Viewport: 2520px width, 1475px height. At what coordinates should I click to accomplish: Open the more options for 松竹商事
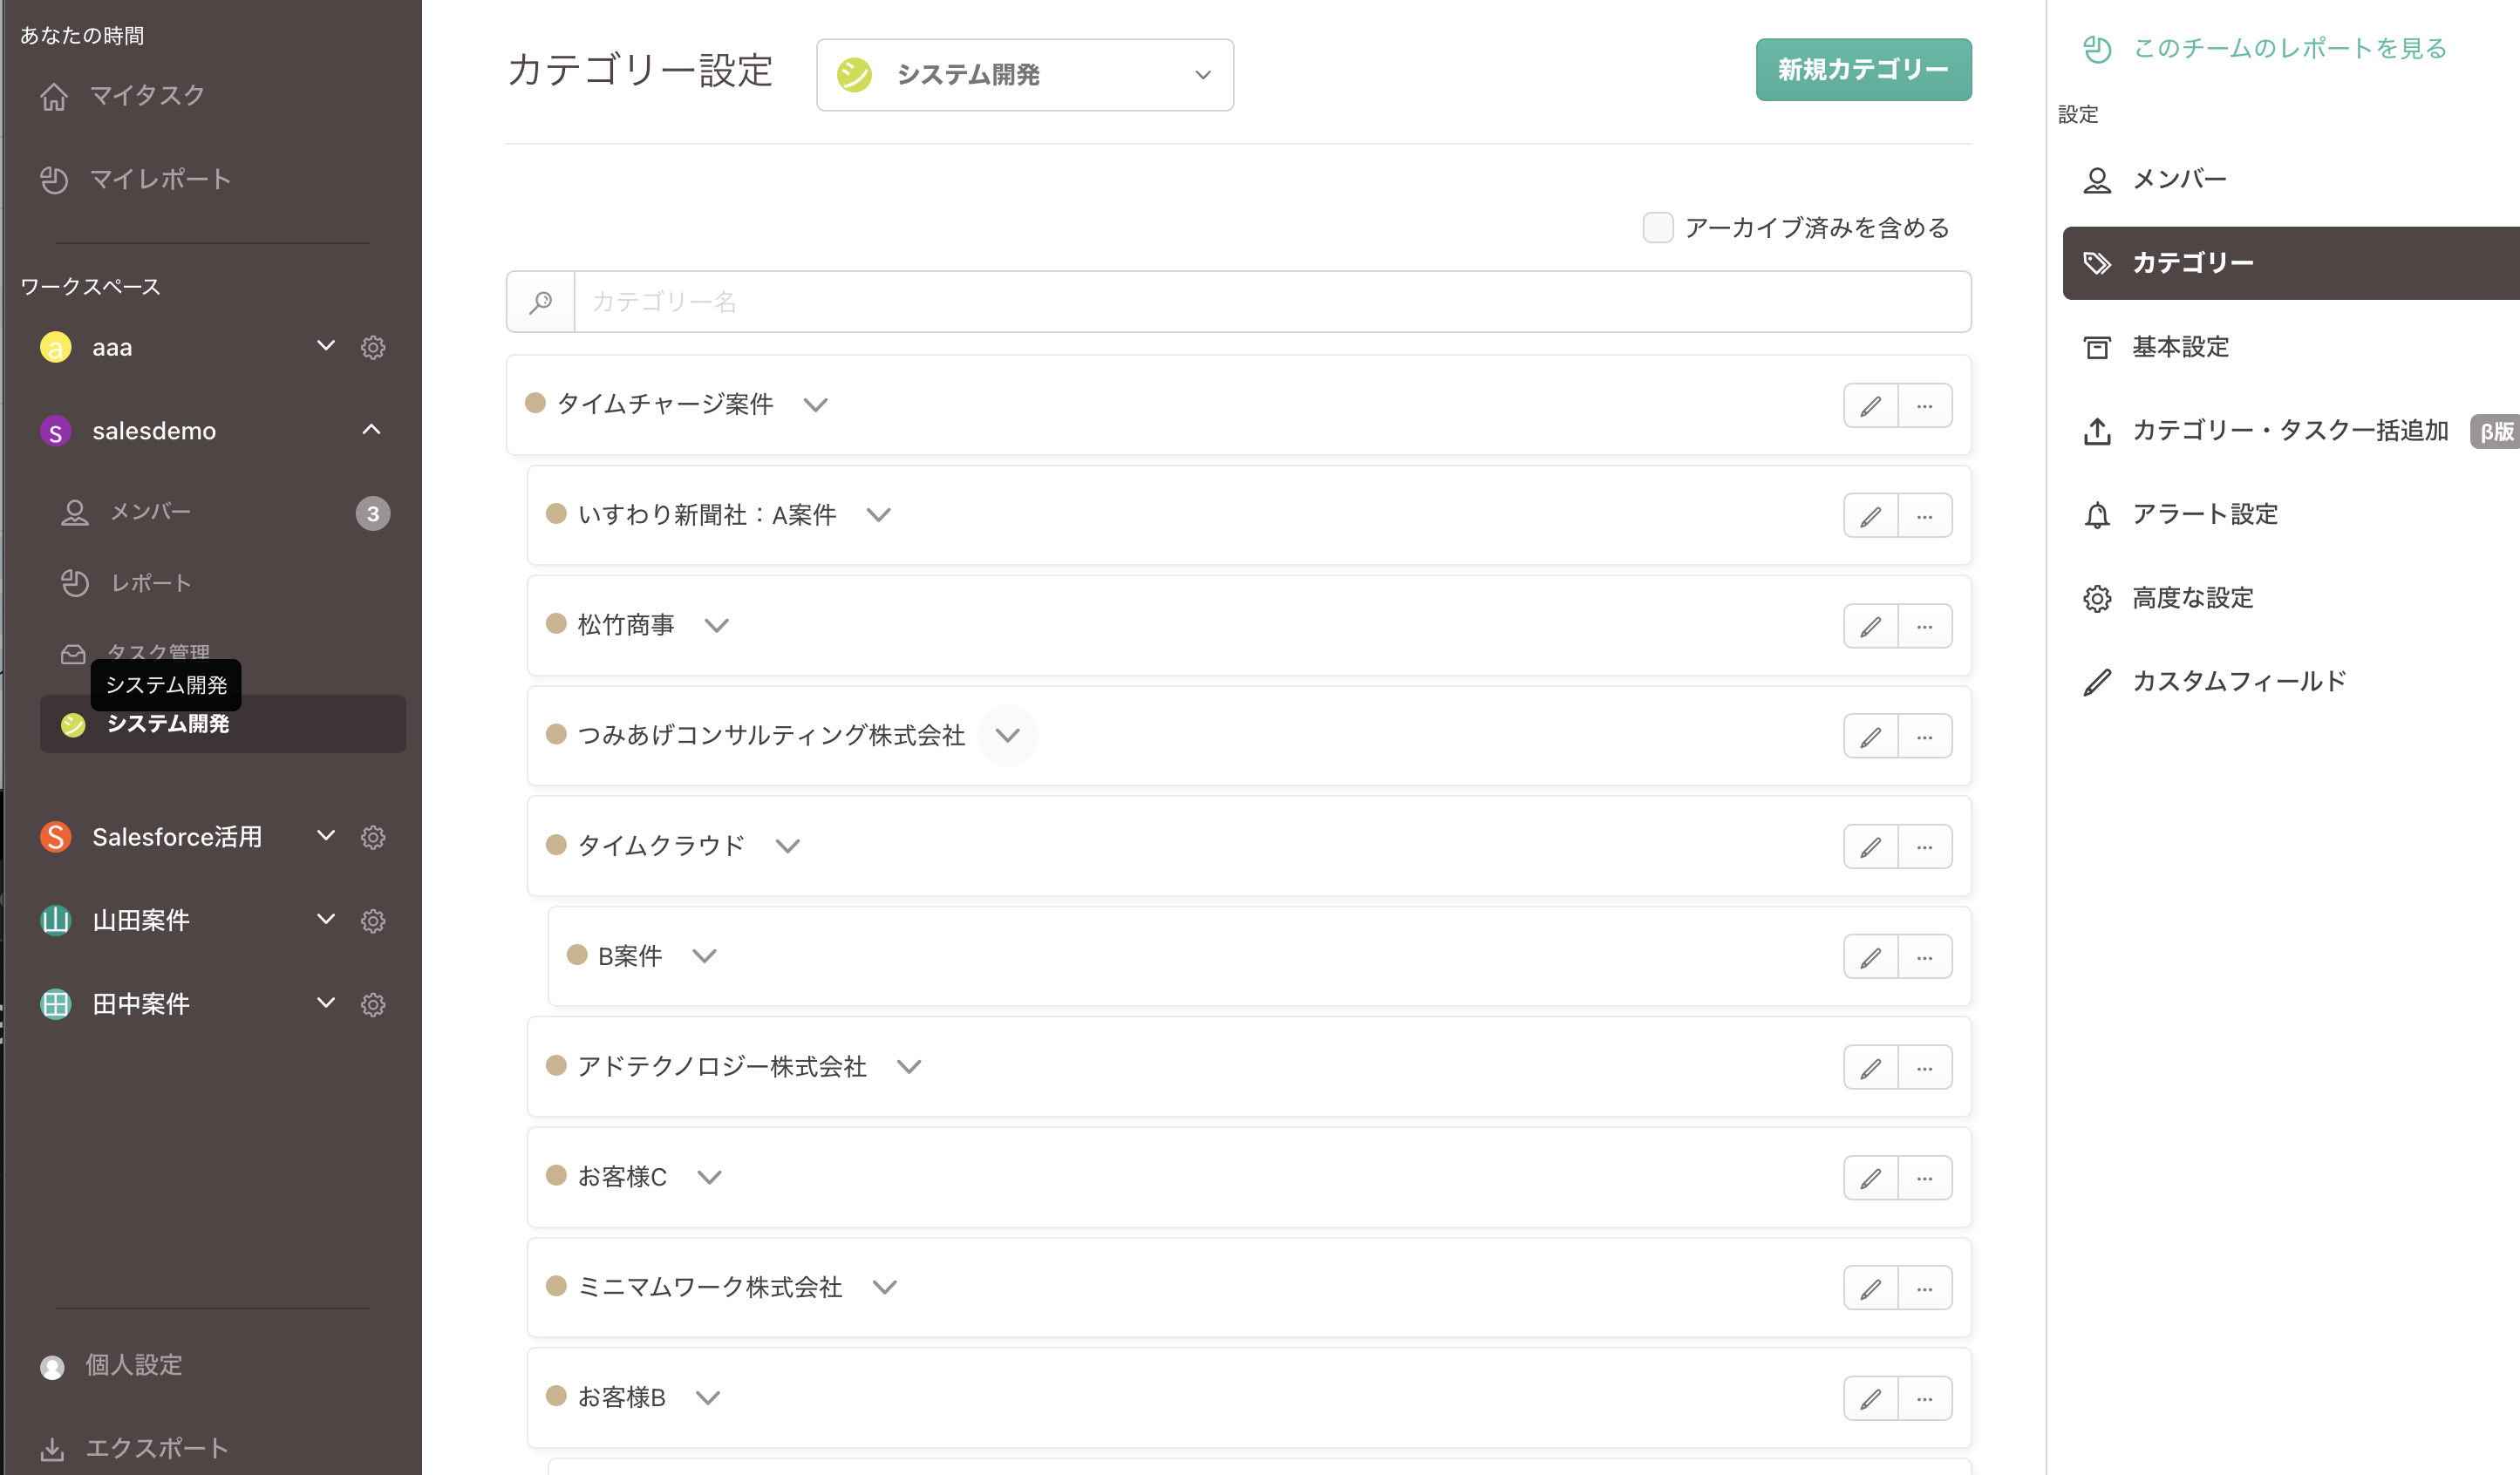(1925, 625)
